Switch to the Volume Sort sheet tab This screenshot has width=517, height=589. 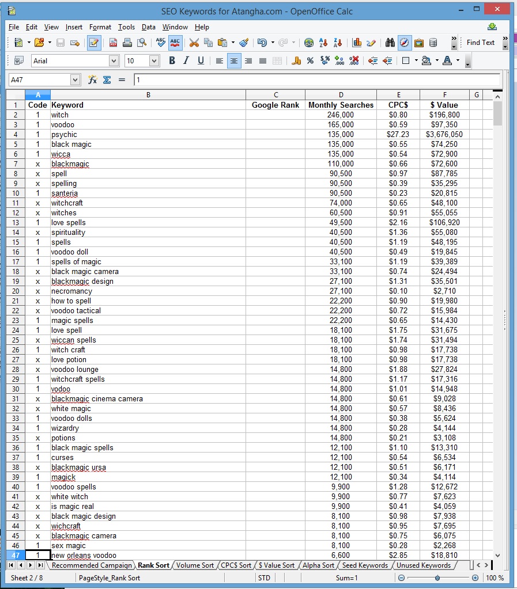pos(195,565)
